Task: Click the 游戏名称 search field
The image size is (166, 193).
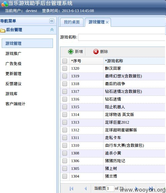Action: pos(122,38)
